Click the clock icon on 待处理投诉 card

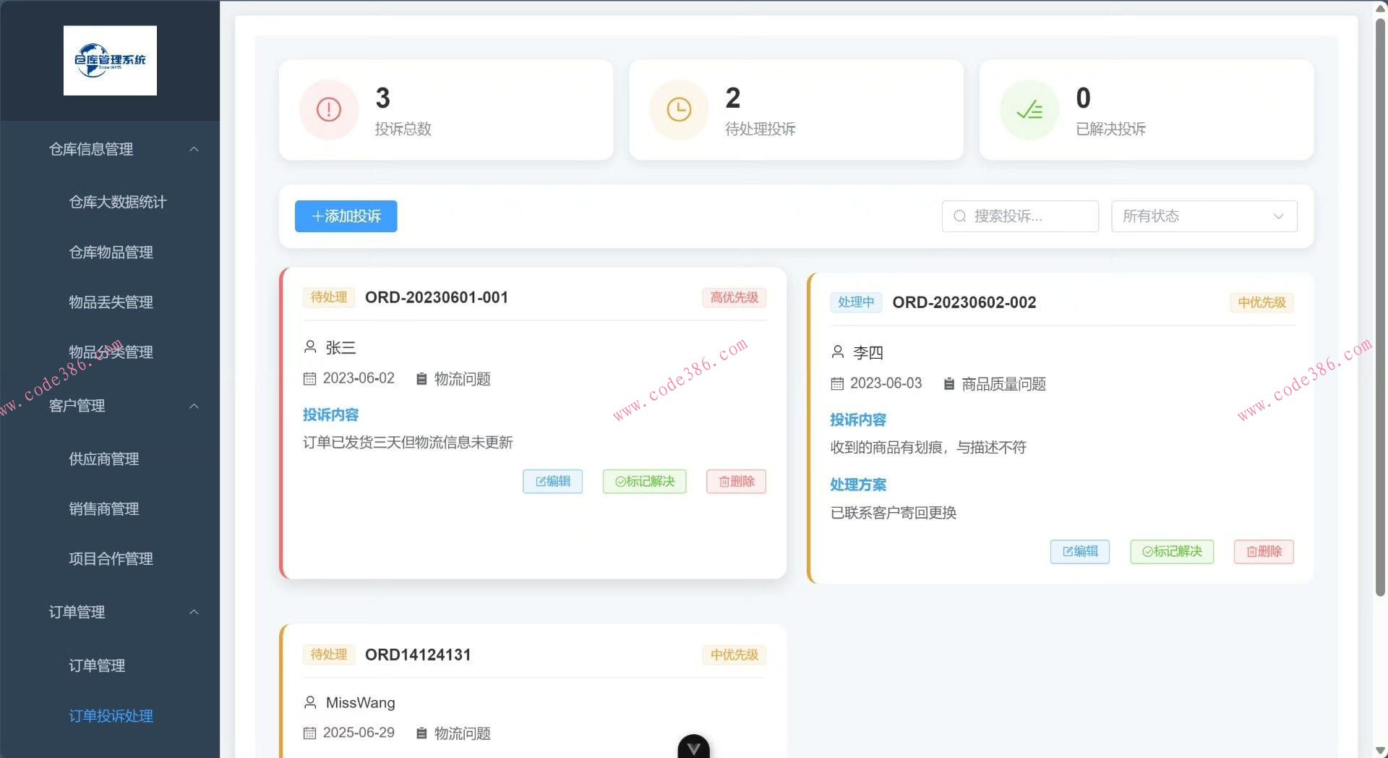(679, 109)
